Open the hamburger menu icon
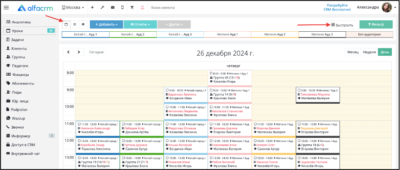Image resolution: width=400 pixels, height=170 pixels. click(x=6, y=8)
